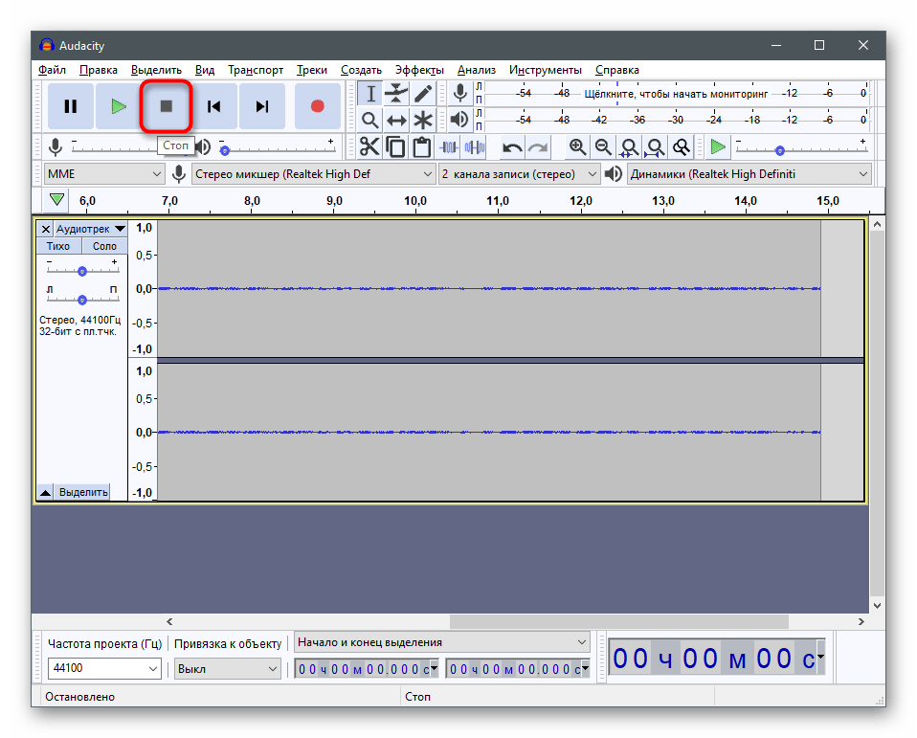Click Play-at-Speed green button
The height and width of the screenshot is (738, 917).
pos(718,146)
